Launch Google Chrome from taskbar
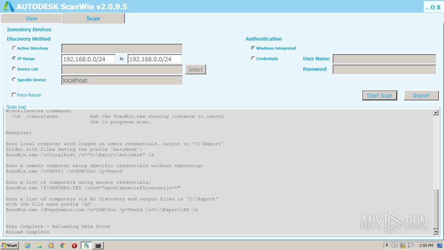444x250 pixels. [x=63, y=245]
